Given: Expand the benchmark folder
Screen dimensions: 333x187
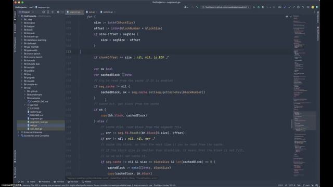Looking at the screenshot, I should tap(25, 95).
